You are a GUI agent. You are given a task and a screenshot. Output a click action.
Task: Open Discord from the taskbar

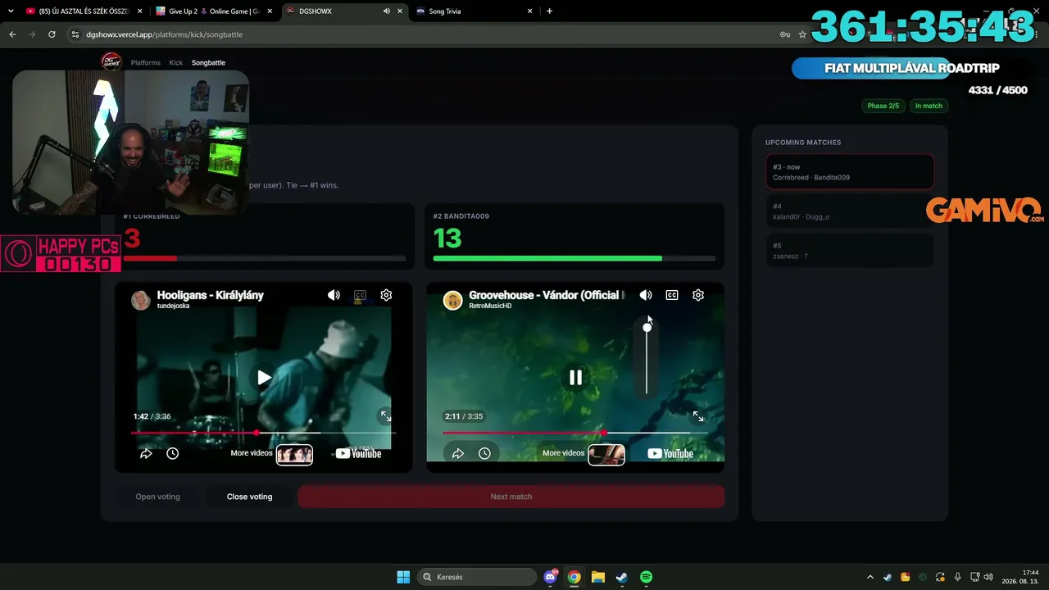(x=551, y=577)
